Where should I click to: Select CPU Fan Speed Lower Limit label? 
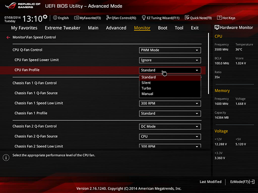point(37,60)
